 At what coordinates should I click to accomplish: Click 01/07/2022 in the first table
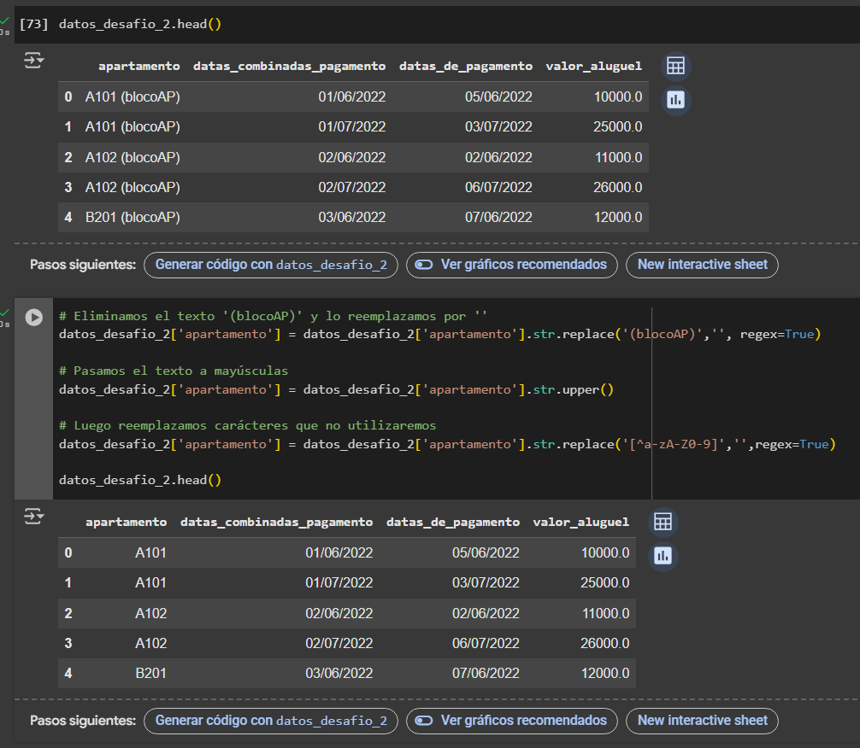pyautogui.click(x=352, y=127)
